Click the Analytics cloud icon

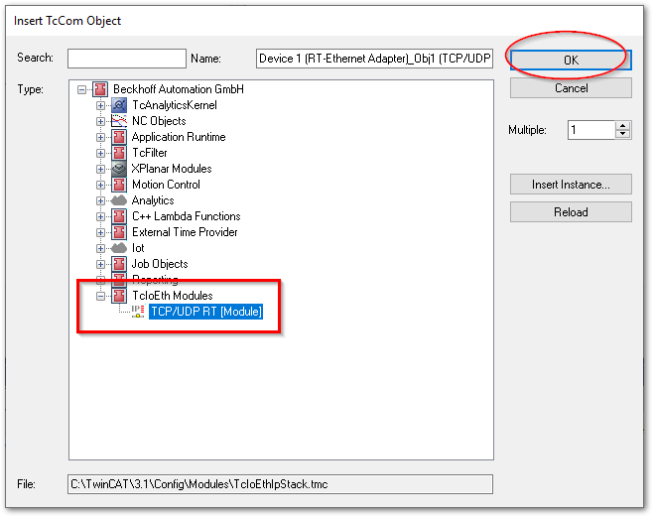pos(119,200)
